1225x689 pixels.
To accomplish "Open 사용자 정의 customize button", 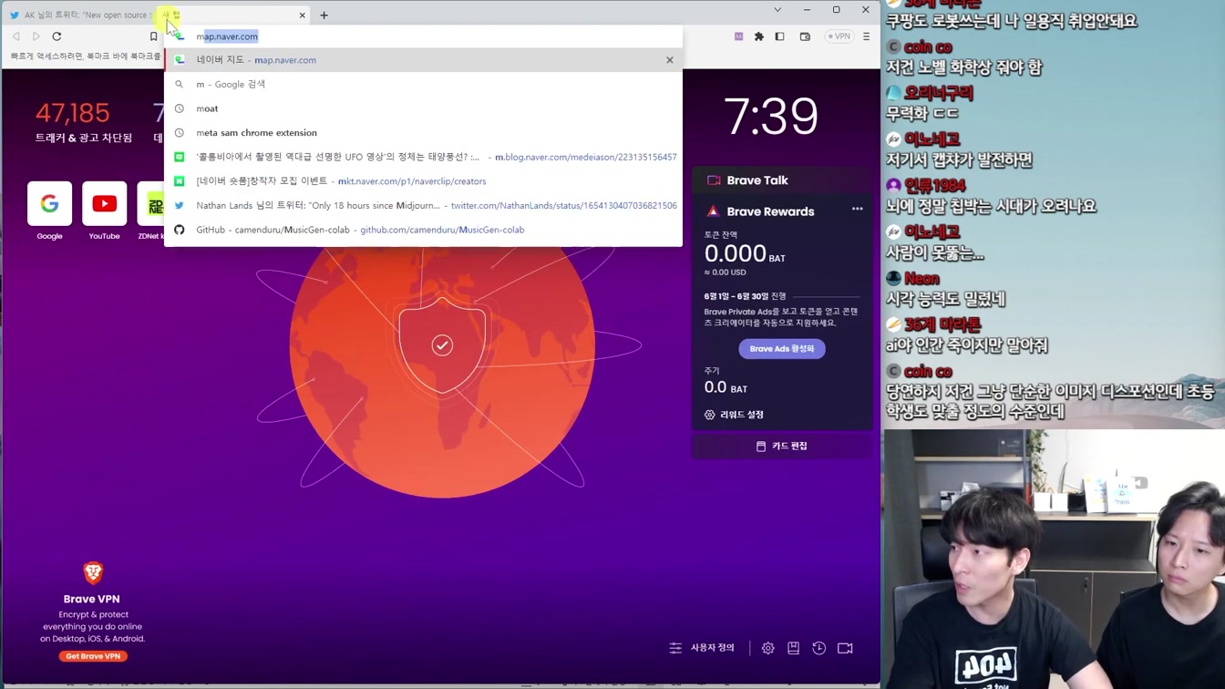I will (x=702, y=648).
